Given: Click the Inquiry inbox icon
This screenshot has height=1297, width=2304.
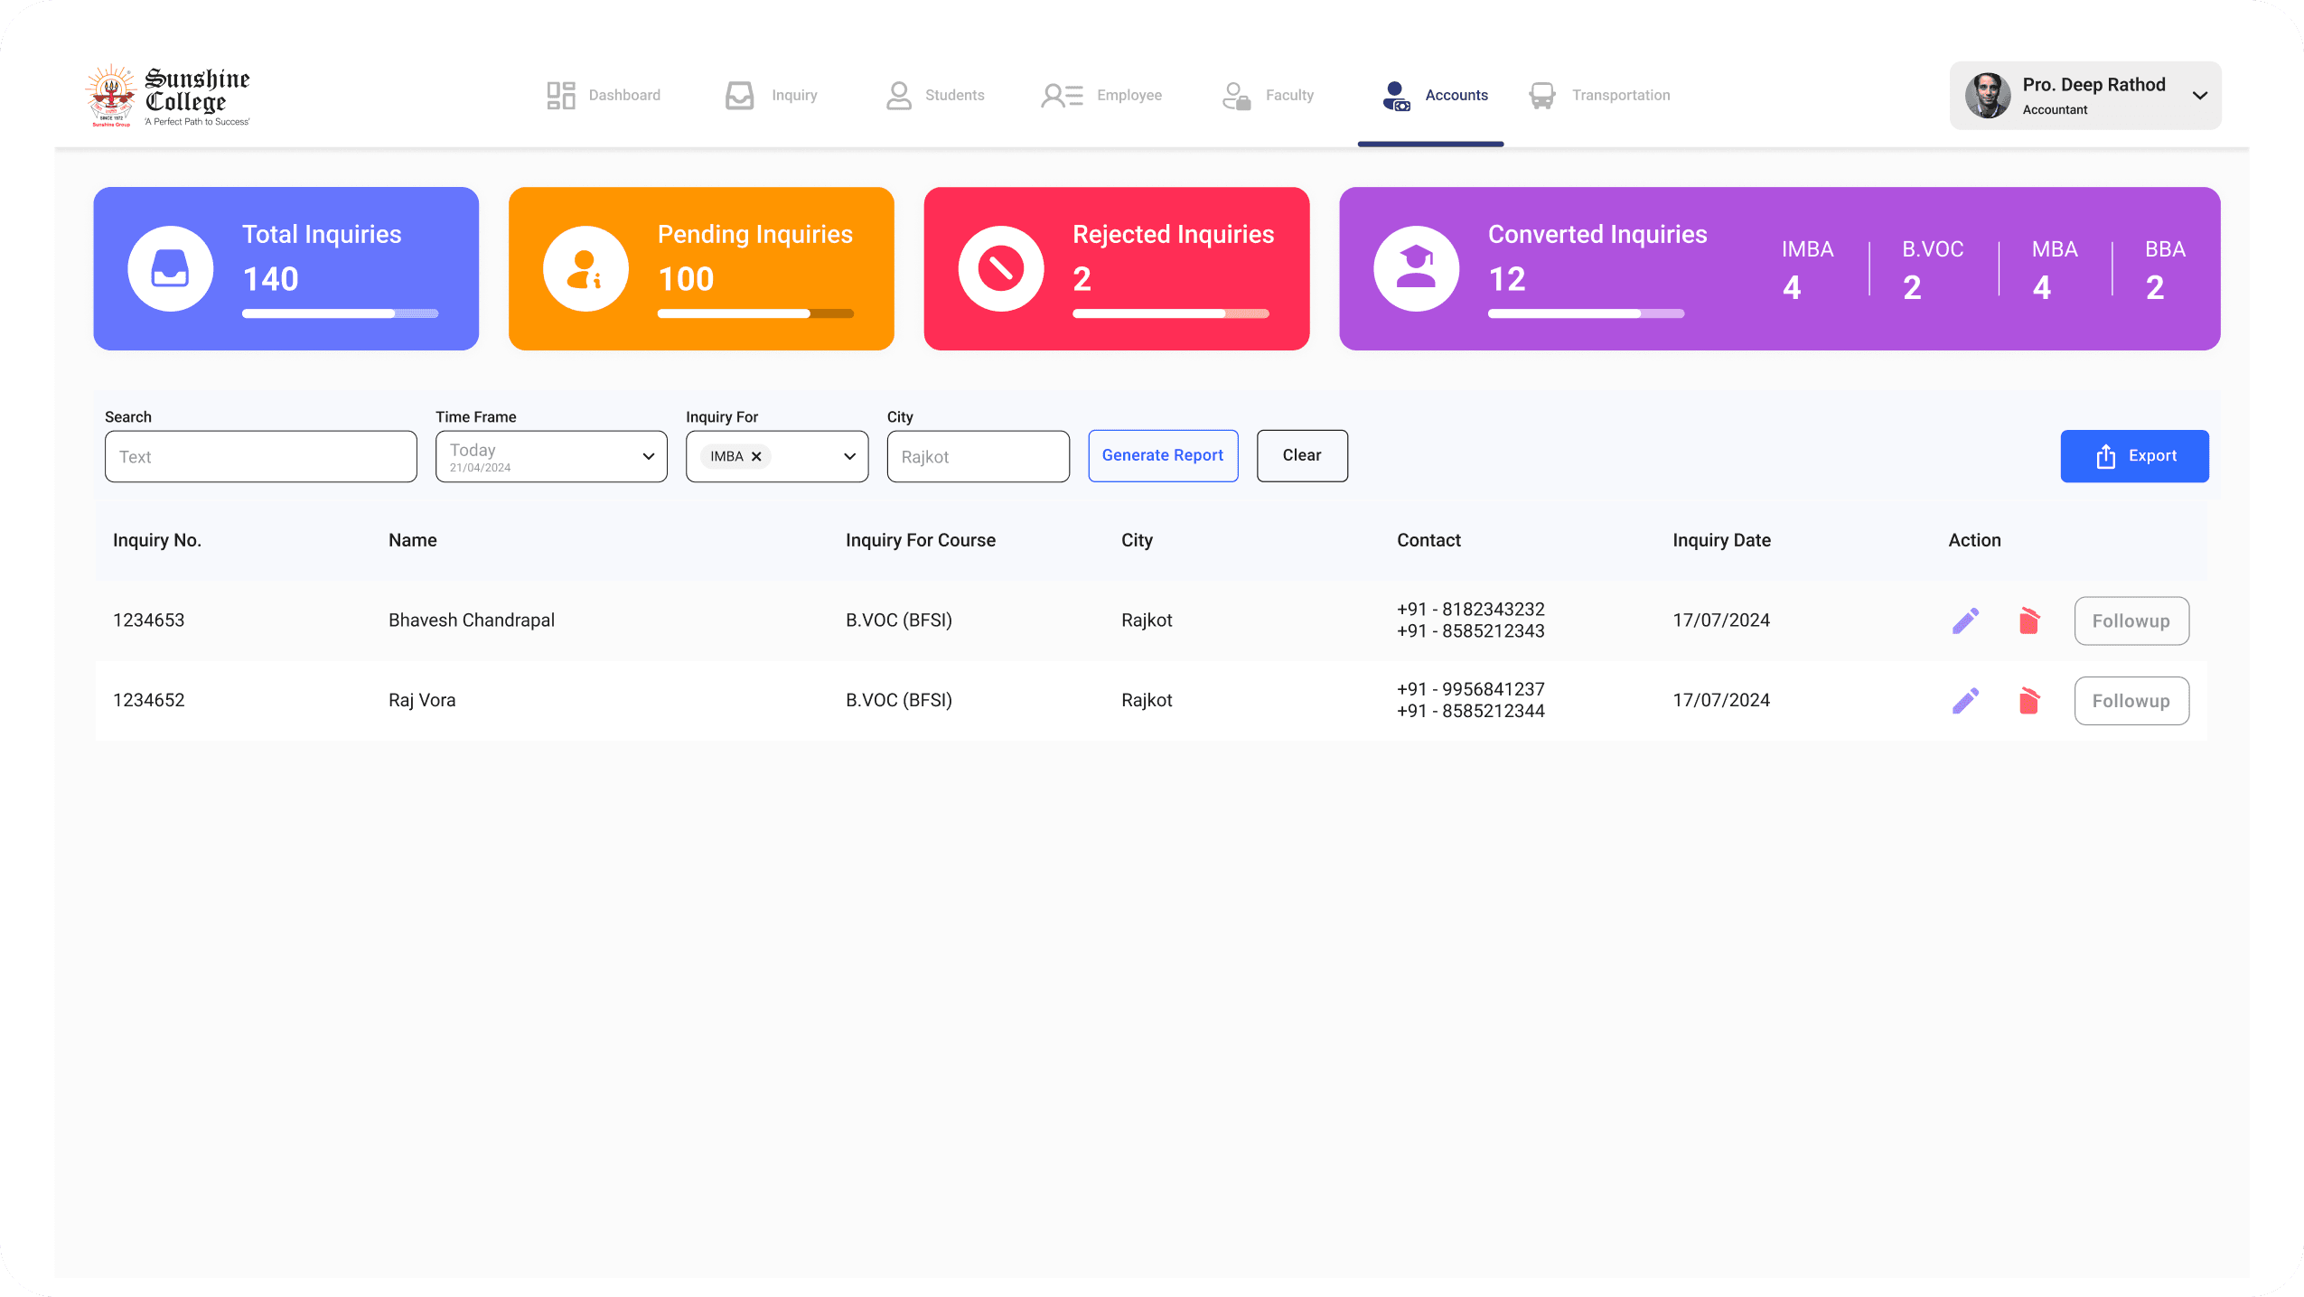Looking at the screenshot, I should 739,95.
